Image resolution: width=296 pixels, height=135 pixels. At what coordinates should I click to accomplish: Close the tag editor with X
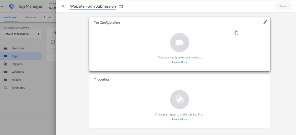click(x=63, y=6)
